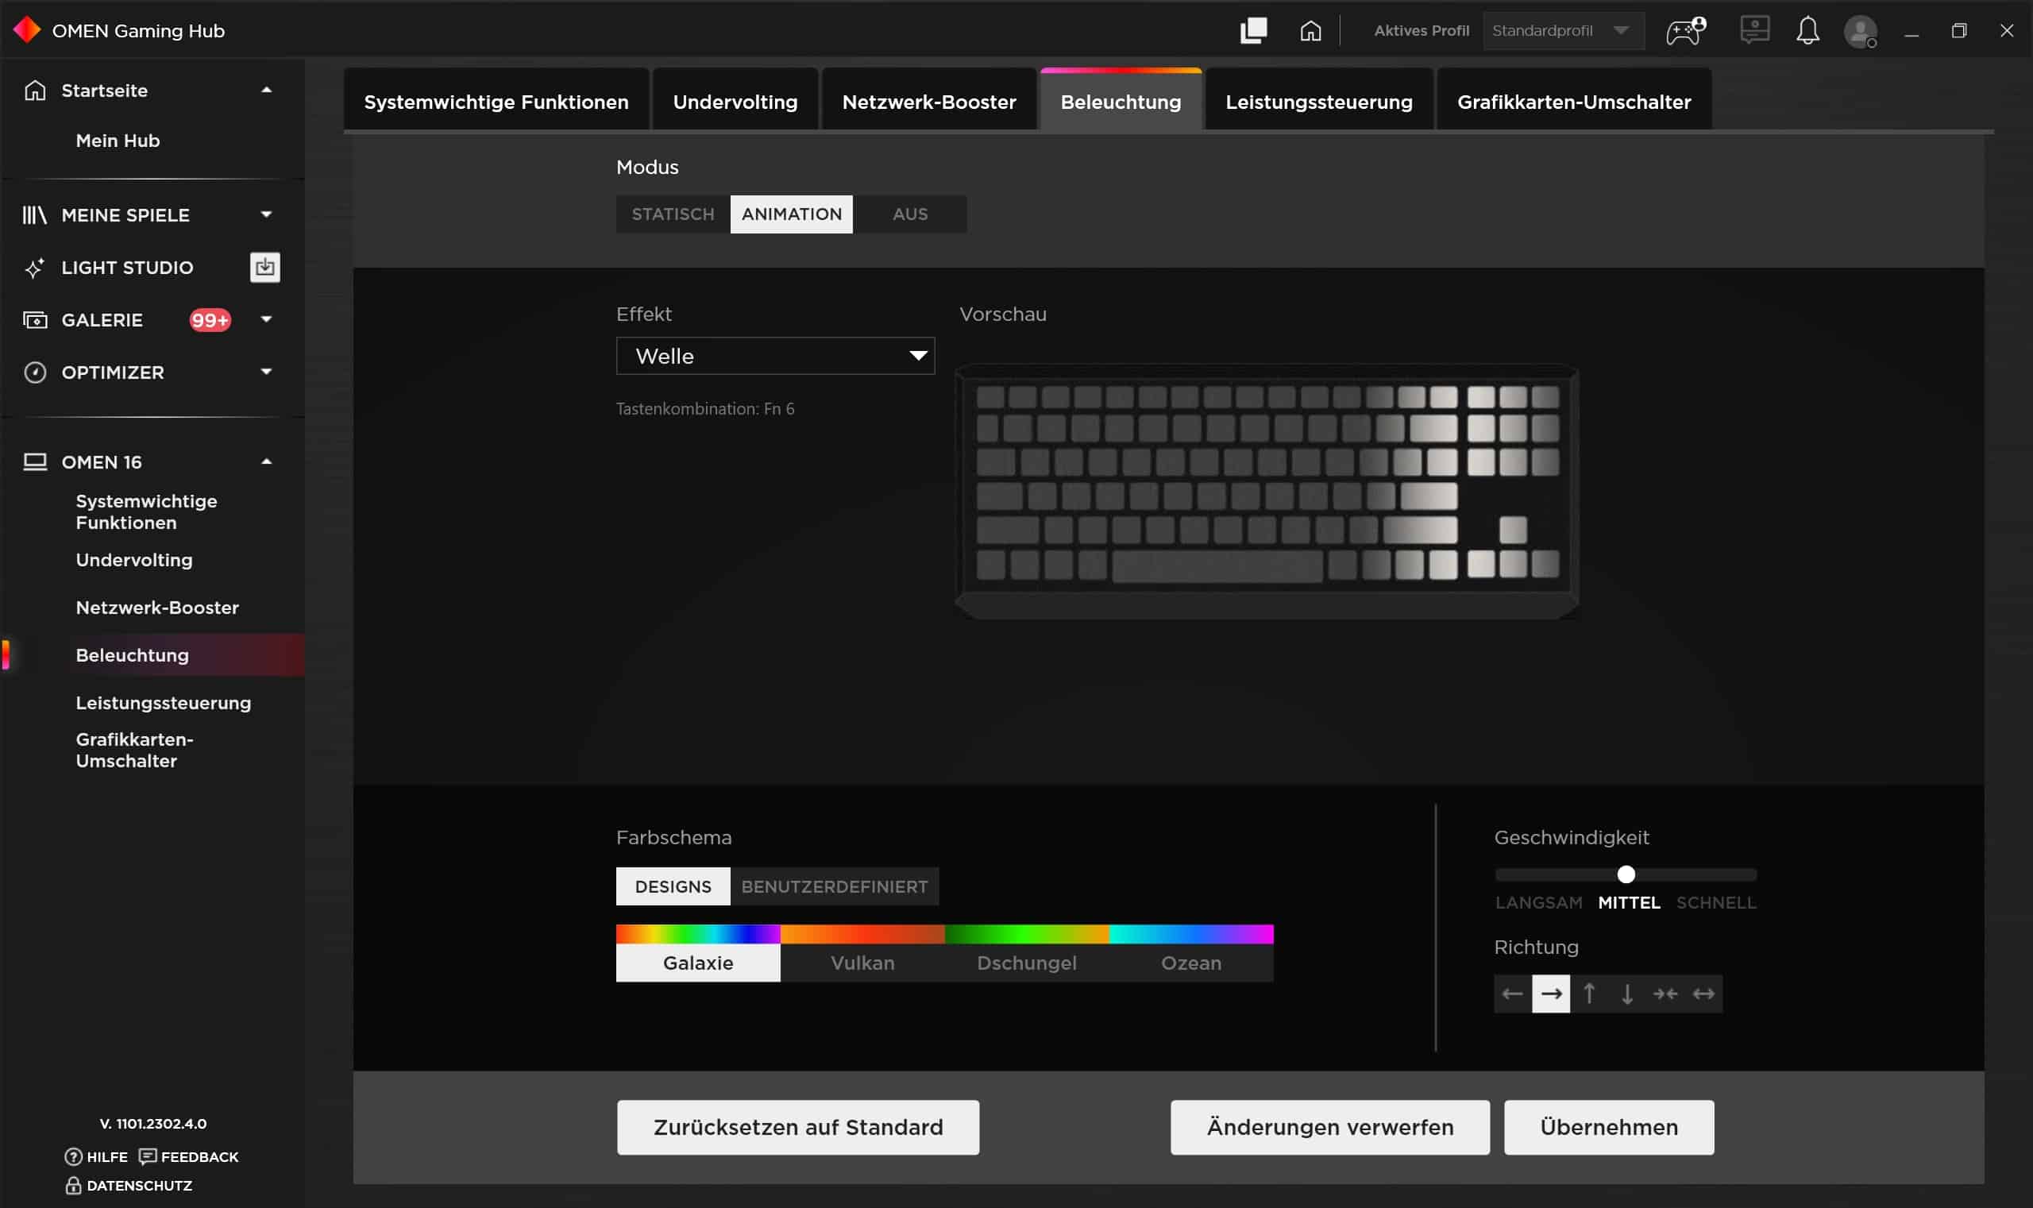
Task: Select the inward converging direction arrows
Action: (1665, 994)
